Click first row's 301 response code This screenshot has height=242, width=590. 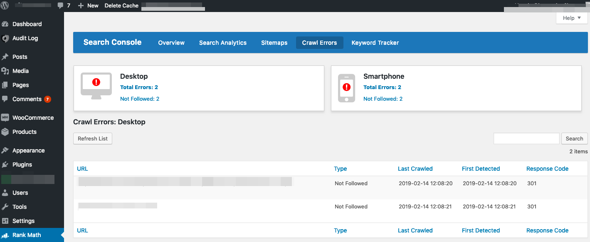click(532, 183)
